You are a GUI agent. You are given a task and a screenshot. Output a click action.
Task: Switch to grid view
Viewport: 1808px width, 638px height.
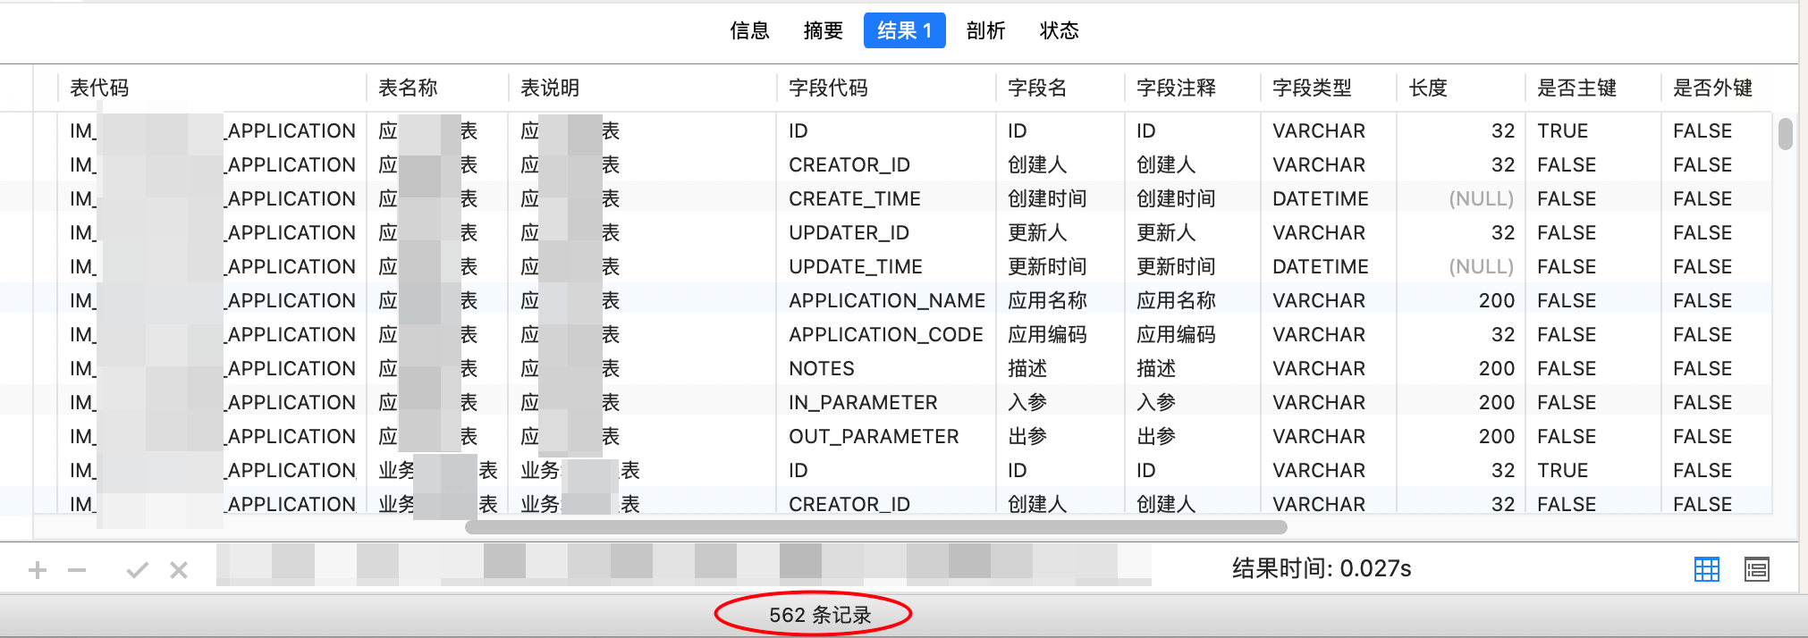pyautogui.click(x=1706, y=569)
